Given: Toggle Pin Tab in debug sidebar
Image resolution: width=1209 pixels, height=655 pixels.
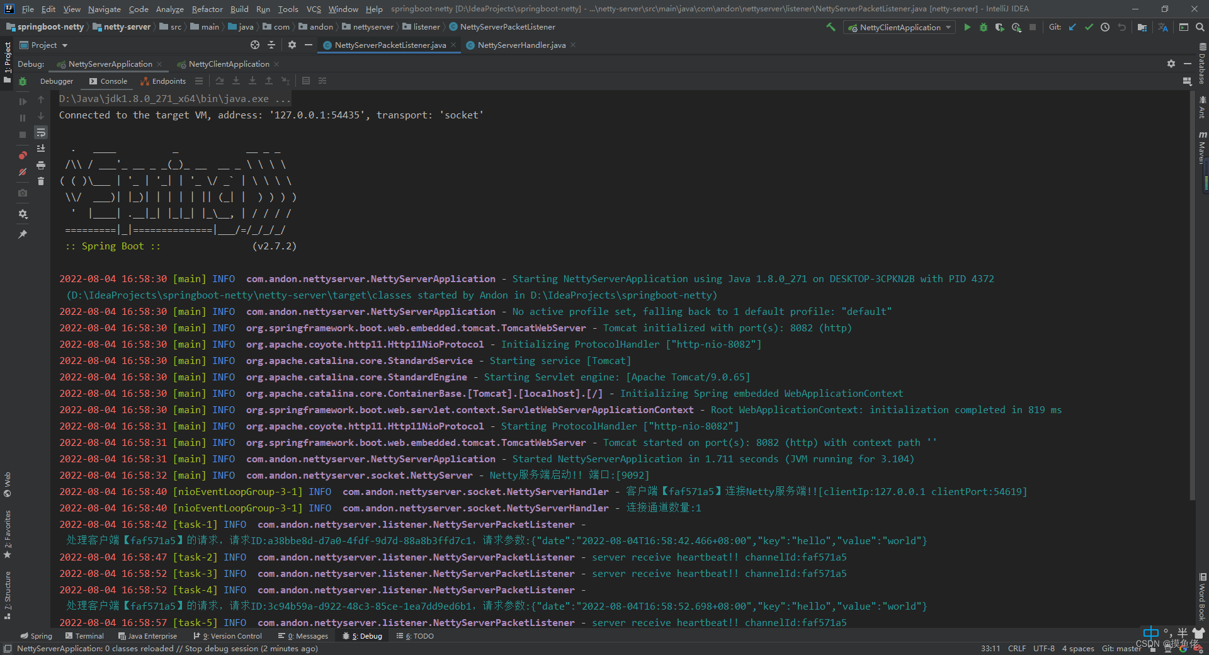Looking at the screenshot, I should coord(23,234).
